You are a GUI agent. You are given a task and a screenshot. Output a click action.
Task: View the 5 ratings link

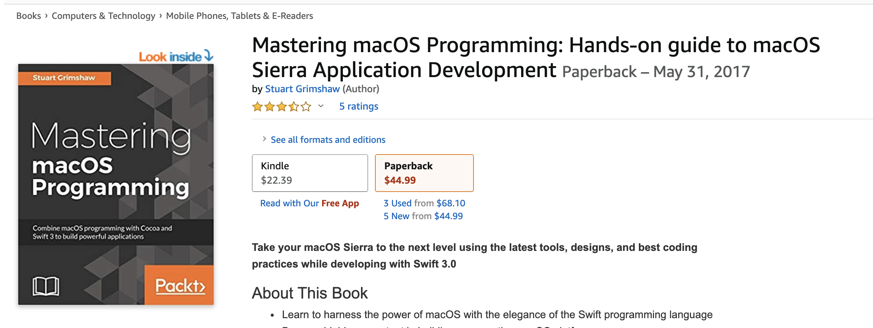[x=358, y=107]
